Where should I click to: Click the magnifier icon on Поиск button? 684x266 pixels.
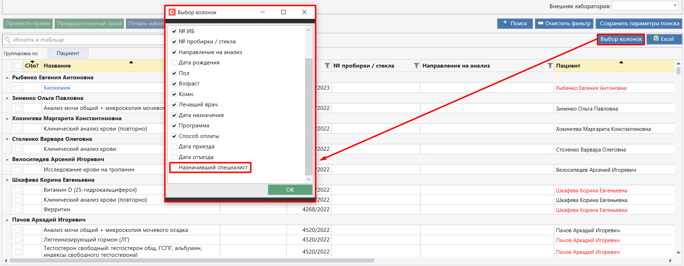click(x=505, y=23)
